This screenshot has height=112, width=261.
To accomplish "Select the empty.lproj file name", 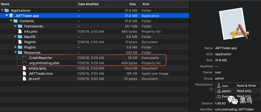I will pos(37,68).
